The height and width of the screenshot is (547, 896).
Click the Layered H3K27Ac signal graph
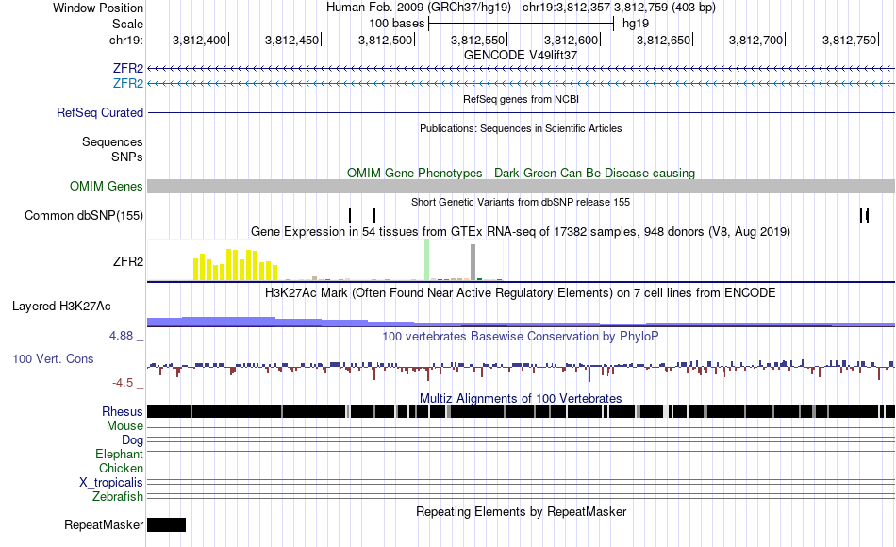[x=522, y=322]
